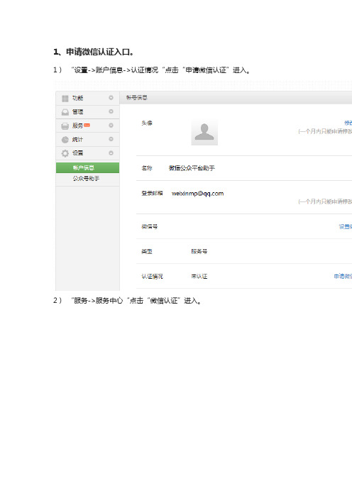
Task: Select the 公众号助手 sidebar item
Action: pyautogui.click(x=86, y=179)
